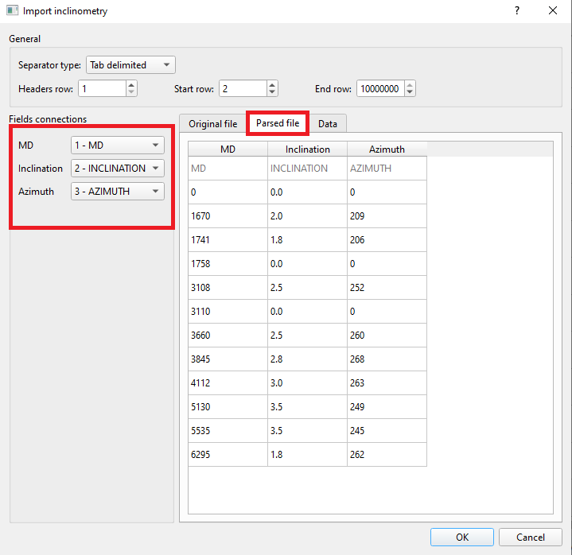Select the Inclination cell 2.8
This screenshot has width=572, height=555.
pyautogui.click(x=308, y=359)
